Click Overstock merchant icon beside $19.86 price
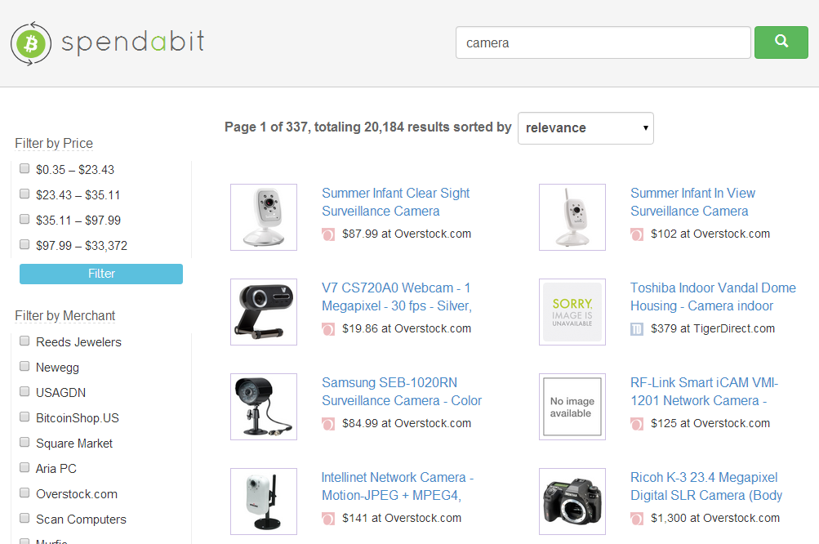Screen dimensions: 819x544 click(x=328, y=329)
